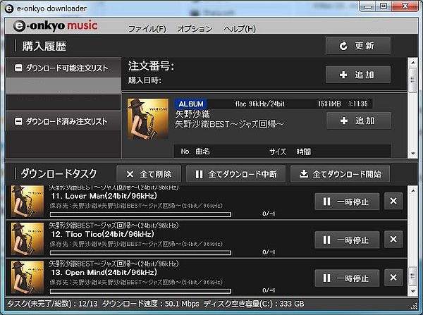Click the 全てダウンロード開始 button
The width and height of the screenshot is (423, 315).
pos(341,174)
